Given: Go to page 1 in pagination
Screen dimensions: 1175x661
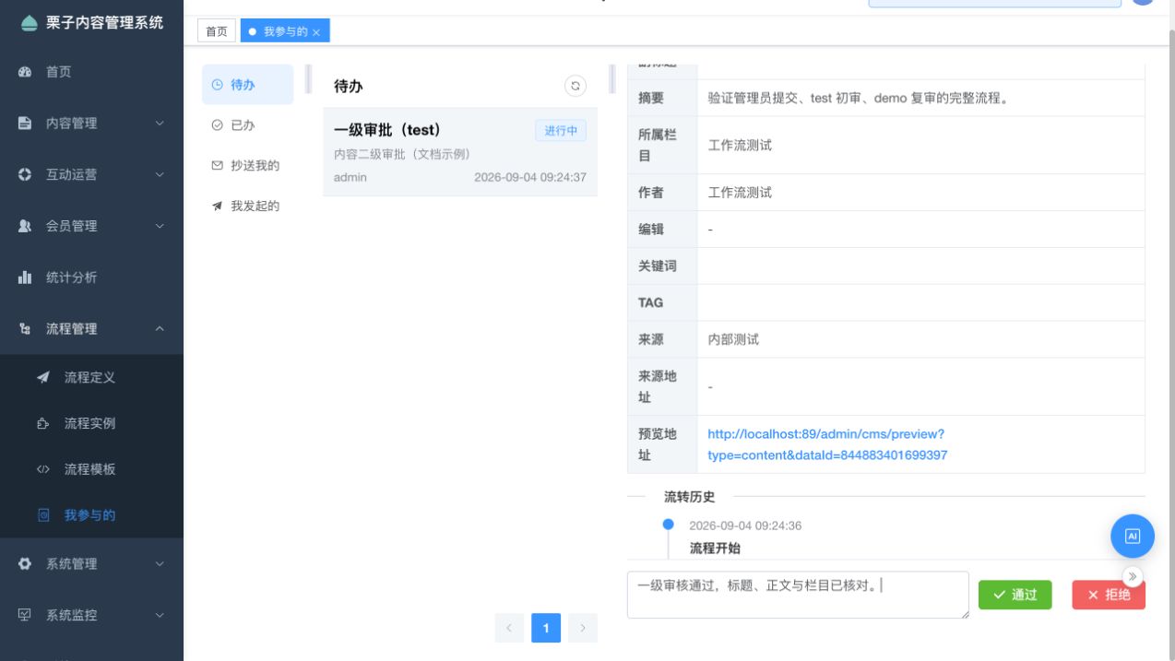Looking at the screenshot, I should tap(546, 629).
